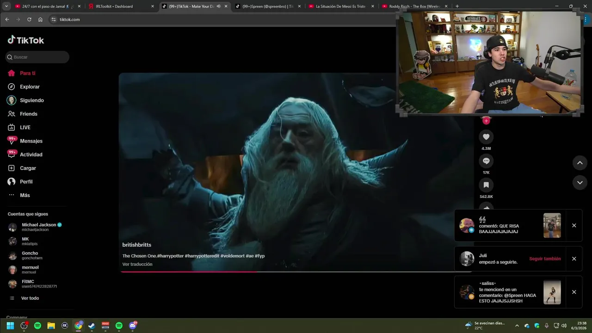Open a new browser tab
This screenshot has width=592, height=333.
click(457, 6)
